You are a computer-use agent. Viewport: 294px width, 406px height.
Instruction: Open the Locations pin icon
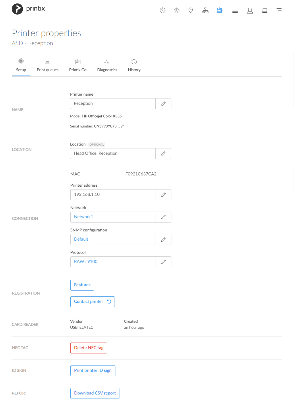click(x=191, y=11)
